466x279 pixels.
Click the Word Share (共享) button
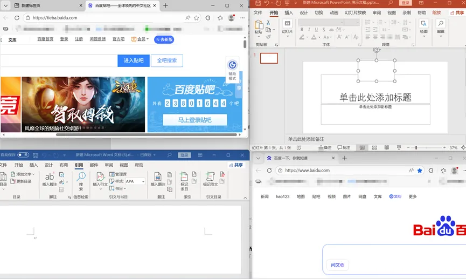[237, 165]
